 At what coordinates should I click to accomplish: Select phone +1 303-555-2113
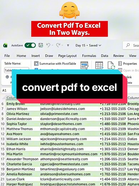(x=113, y=149)
